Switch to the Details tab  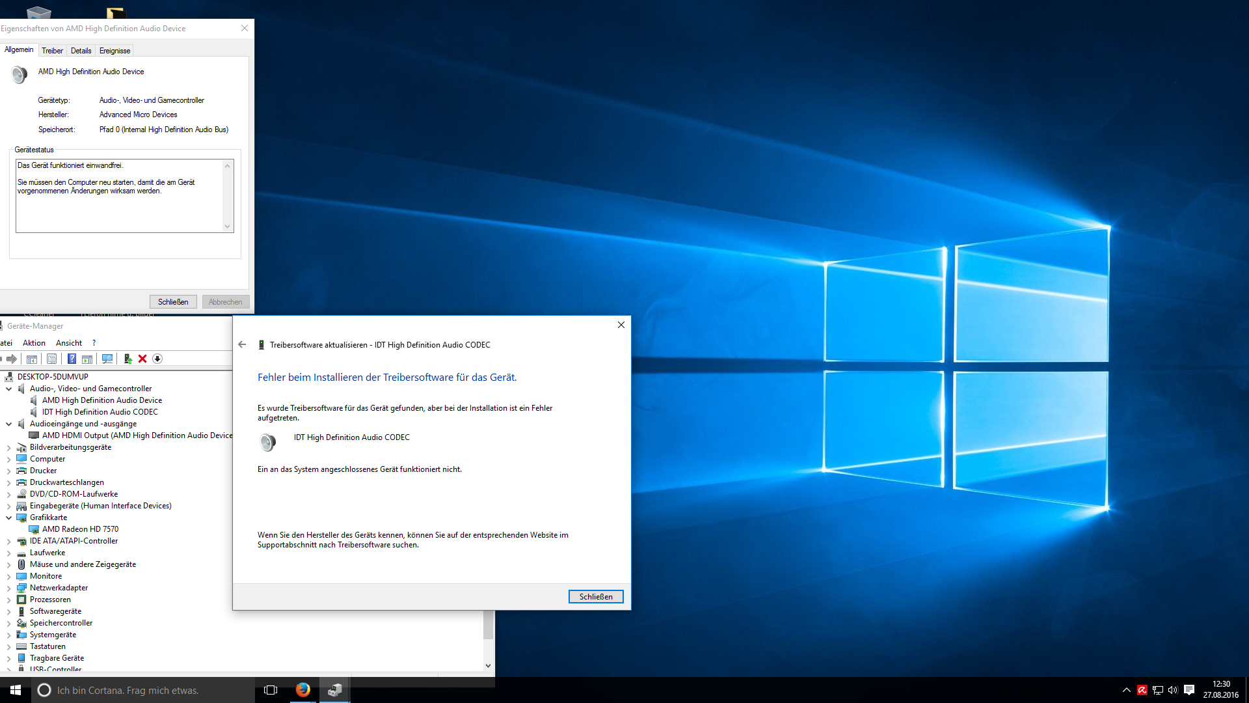pyautogui.click(x=81, y=51)
